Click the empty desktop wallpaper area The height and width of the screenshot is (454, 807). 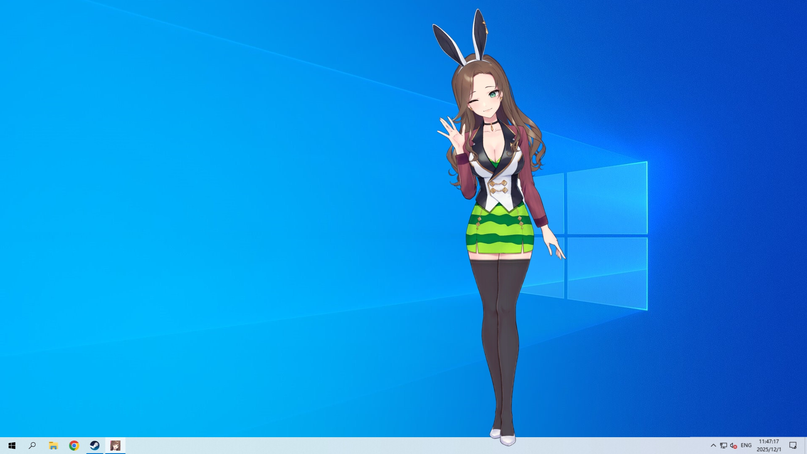click(210, 210)
